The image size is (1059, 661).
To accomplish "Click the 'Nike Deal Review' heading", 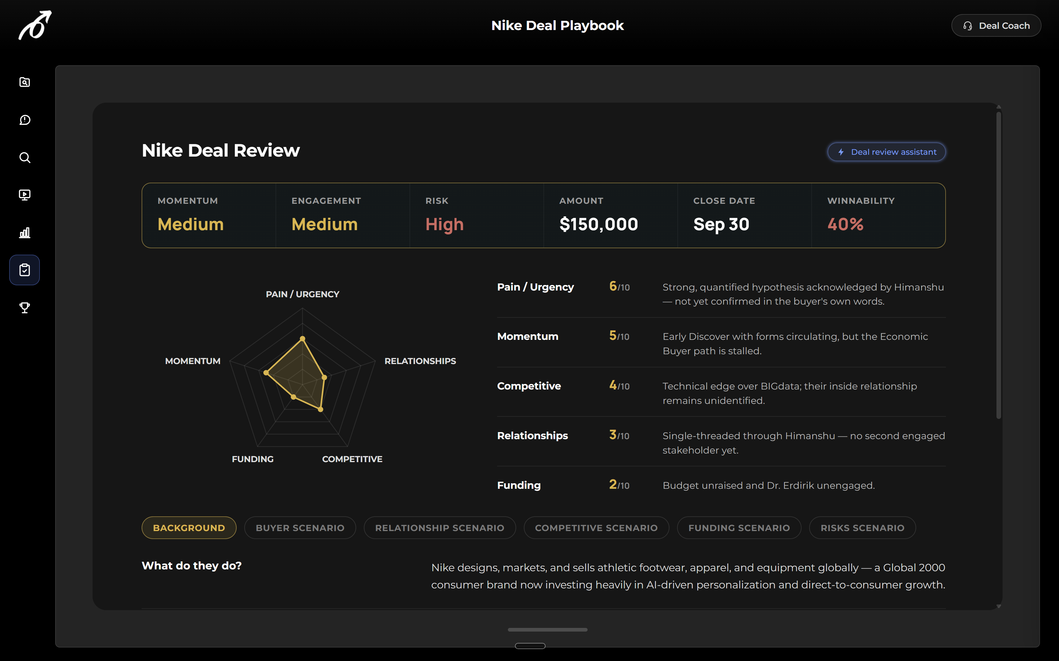I will coord(221,150).
